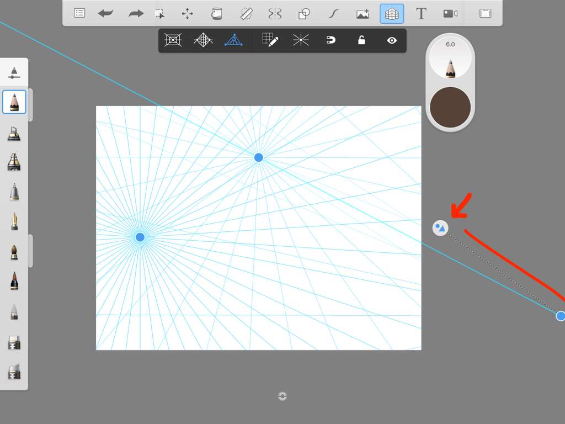
Task: Open the brush size 6.0 puck
Action: coord(450,59)
